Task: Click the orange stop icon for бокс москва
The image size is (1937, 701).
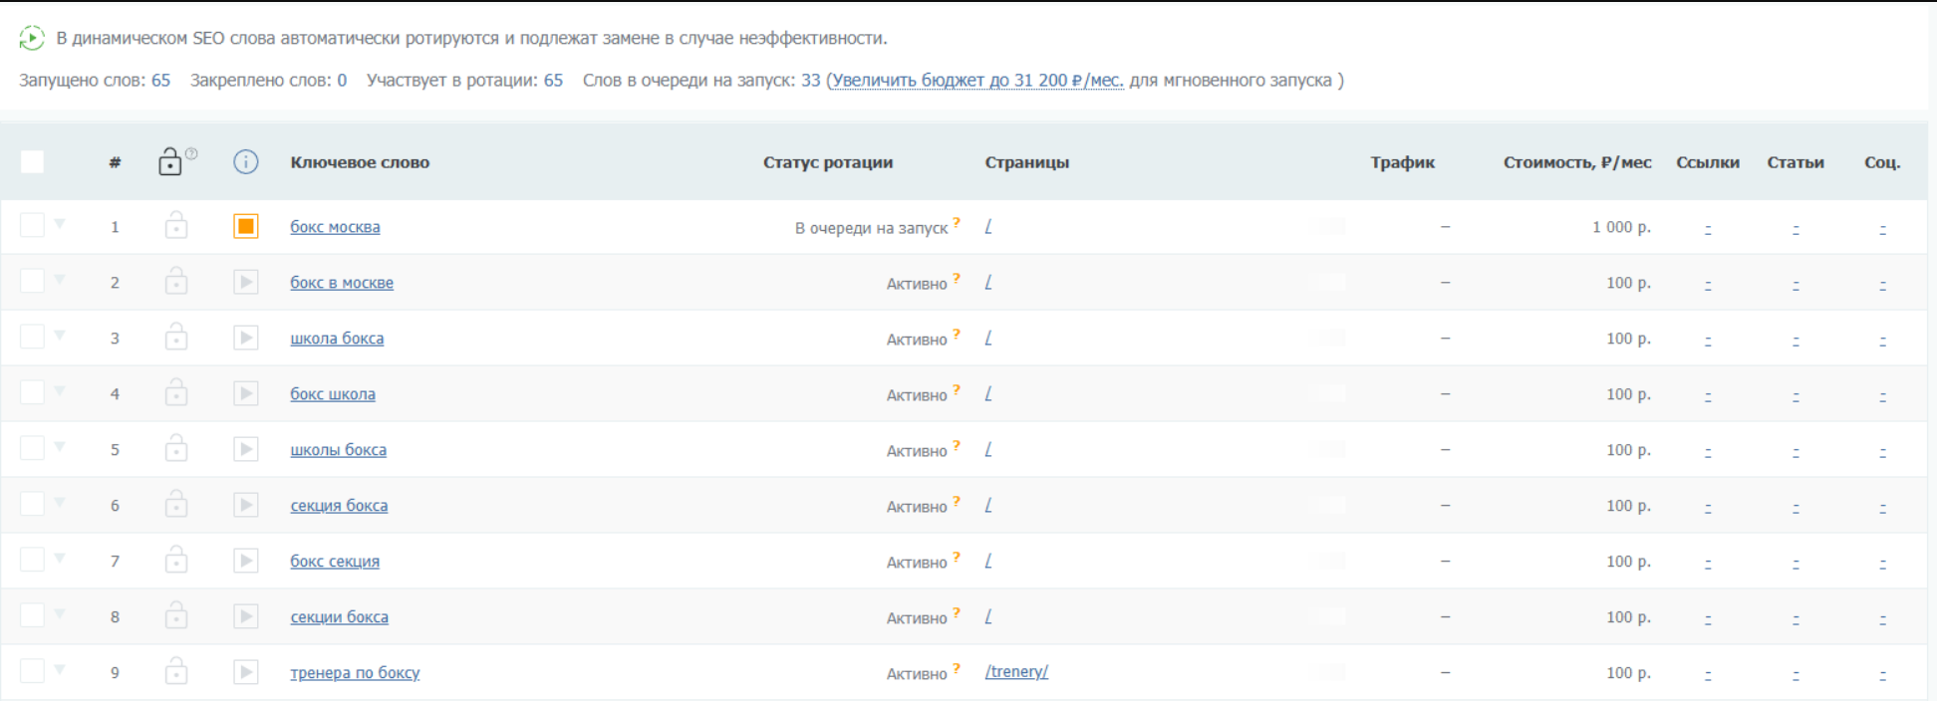Action: point(245,226)
